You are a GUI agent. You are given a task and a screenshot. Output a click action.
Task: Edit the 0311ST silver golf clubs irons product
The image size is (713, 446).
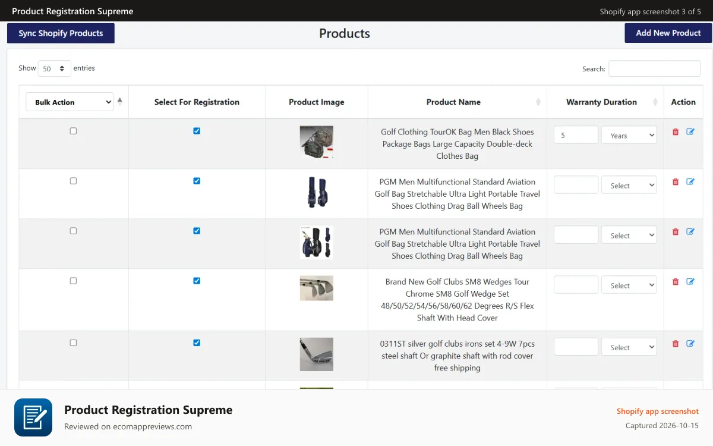click(690, 344)
